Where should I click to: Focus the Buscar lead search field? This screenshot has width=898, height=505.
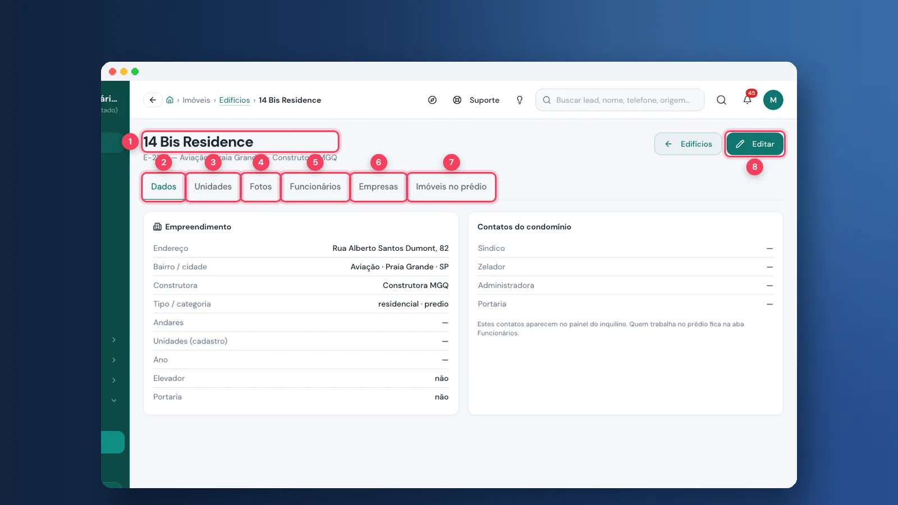tap(620, 100)
